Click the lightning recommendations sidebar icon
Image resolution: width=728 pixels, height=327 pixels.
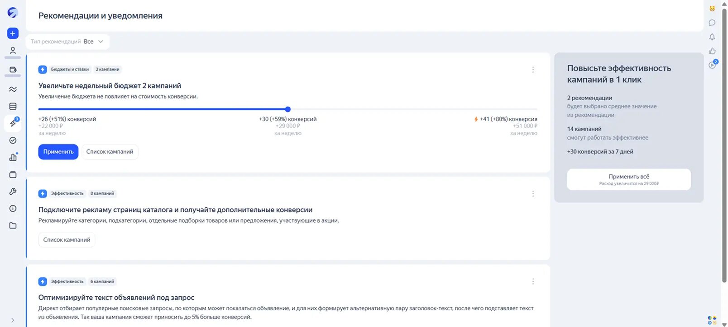coord(13,123)
